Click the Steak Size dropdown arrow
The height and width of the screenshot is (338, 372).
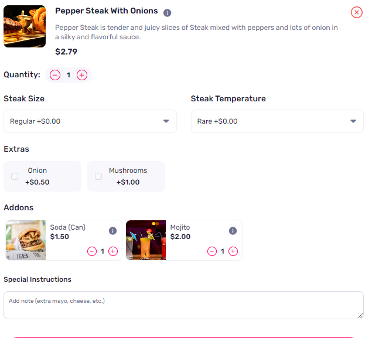click(x=166, y=121)
